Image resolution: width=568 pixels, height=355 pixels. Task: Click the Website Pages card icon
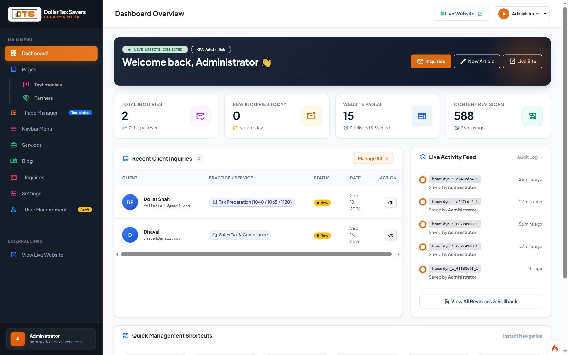(422, 116)
